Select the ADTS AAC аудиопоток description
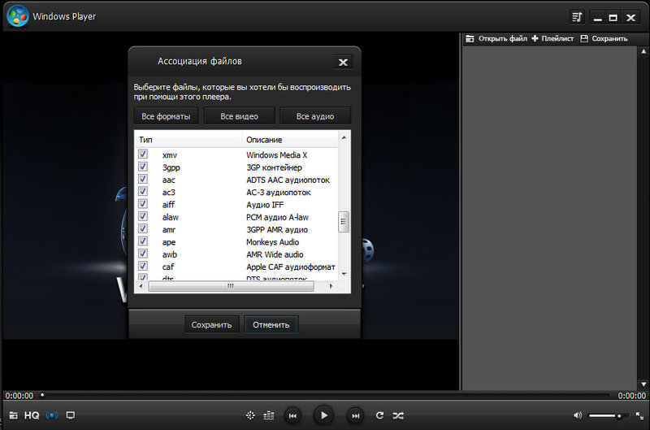 click(288, 180)
